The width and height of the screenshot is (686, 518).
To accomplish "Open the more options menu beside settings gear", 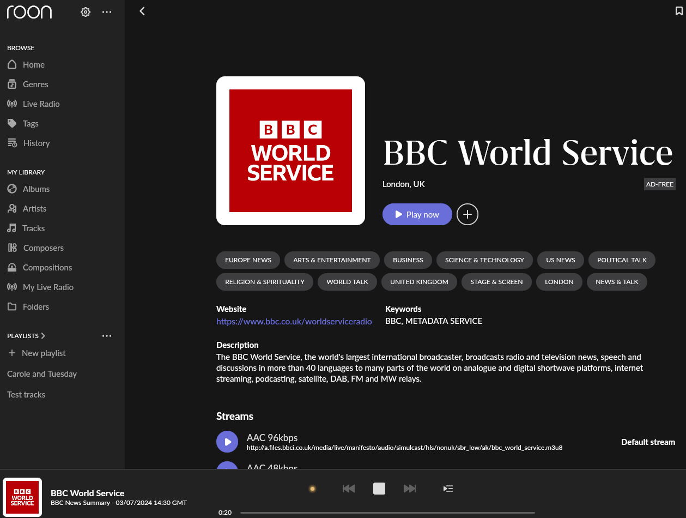I will pyautogui.click(x=107, y=12).
